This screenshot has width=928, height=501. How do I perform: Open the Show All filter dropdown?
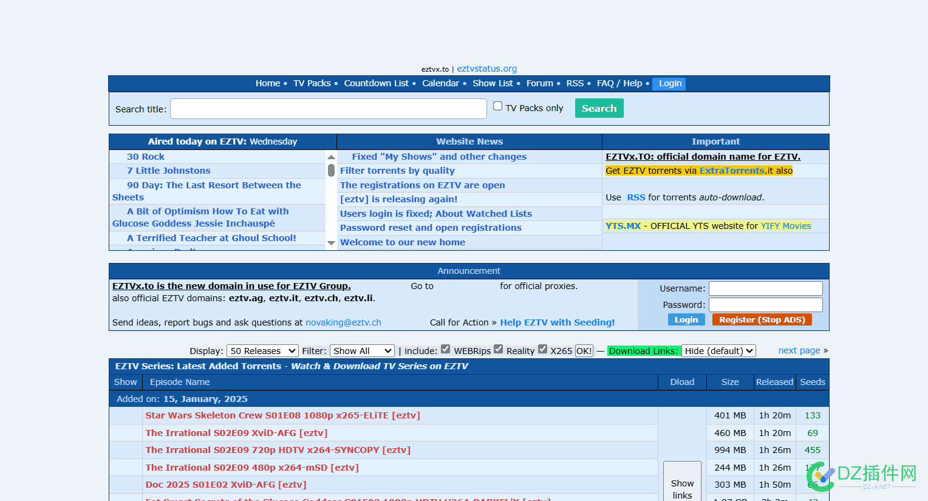(x=362, y=351)
